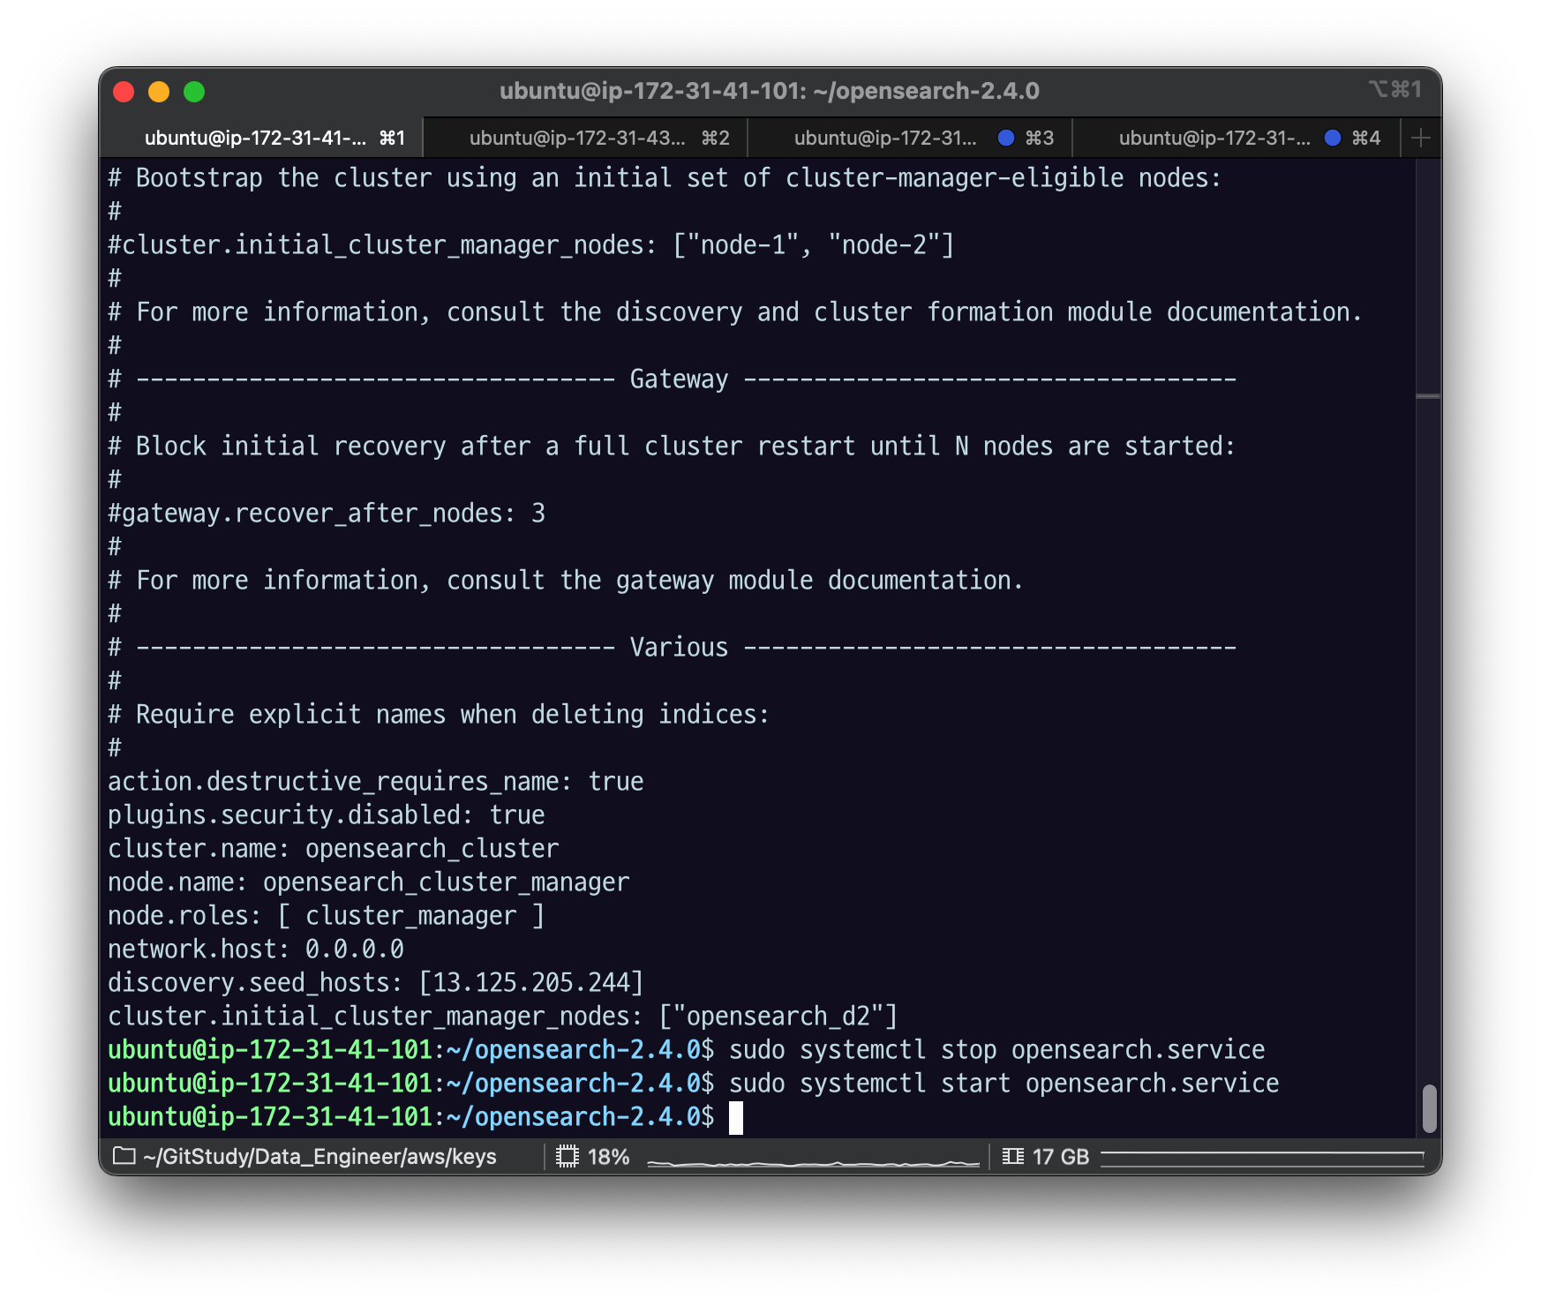
Task: Switch to tab ubuntu@ip-172-31-41 ⌘1
Action: [262, 138]
